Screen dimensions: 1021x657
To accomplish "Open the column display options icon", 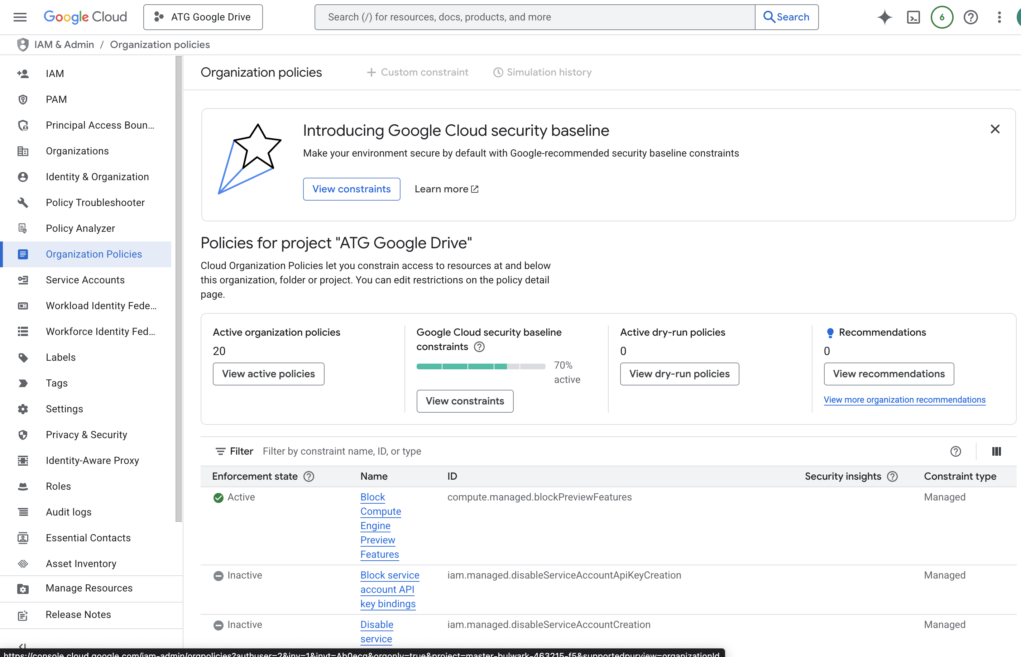I will point(997,451).
